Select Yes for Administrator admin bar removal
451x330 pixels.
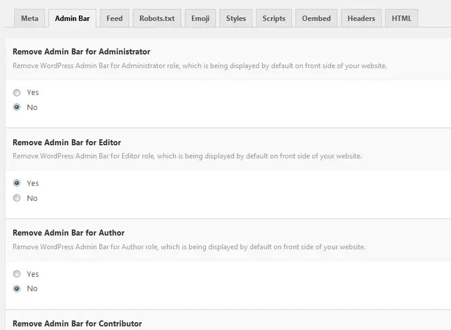point(17,93)
